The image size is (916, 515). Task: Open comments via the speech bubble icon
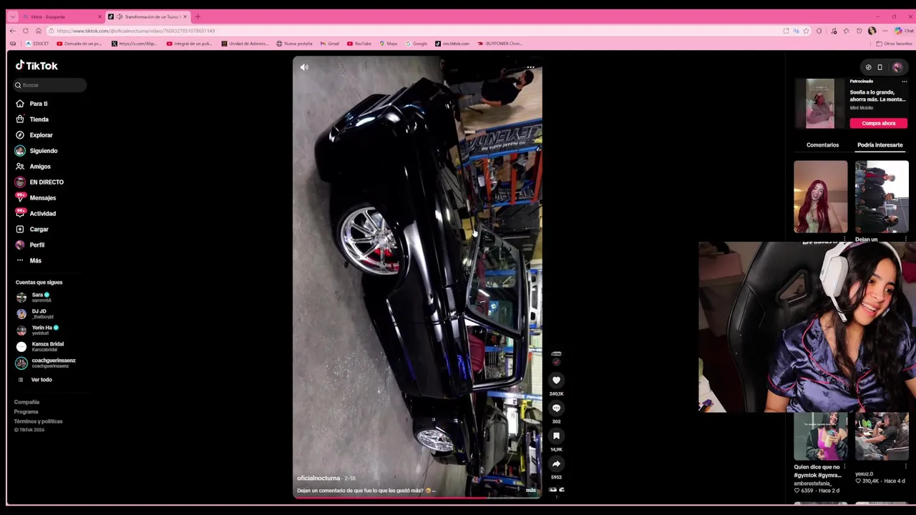tap(556, 408)
